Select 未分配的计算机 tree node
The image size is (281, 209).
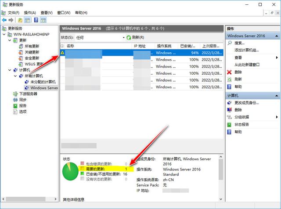point(43,82)
